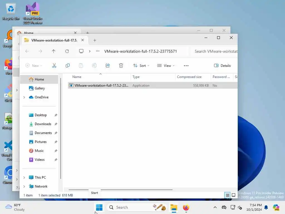Open the weather widget showing 60°F
The width and height of the screenshot is (285, 214).
tap(15, 207)
